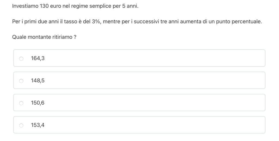Click empty space inside the 148,5 answer card
279x141 pixels.
coord(153,80)
